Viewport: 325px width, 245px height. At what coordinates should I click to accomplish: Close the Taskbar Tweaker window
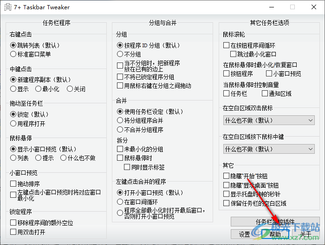tap(314, 7)
